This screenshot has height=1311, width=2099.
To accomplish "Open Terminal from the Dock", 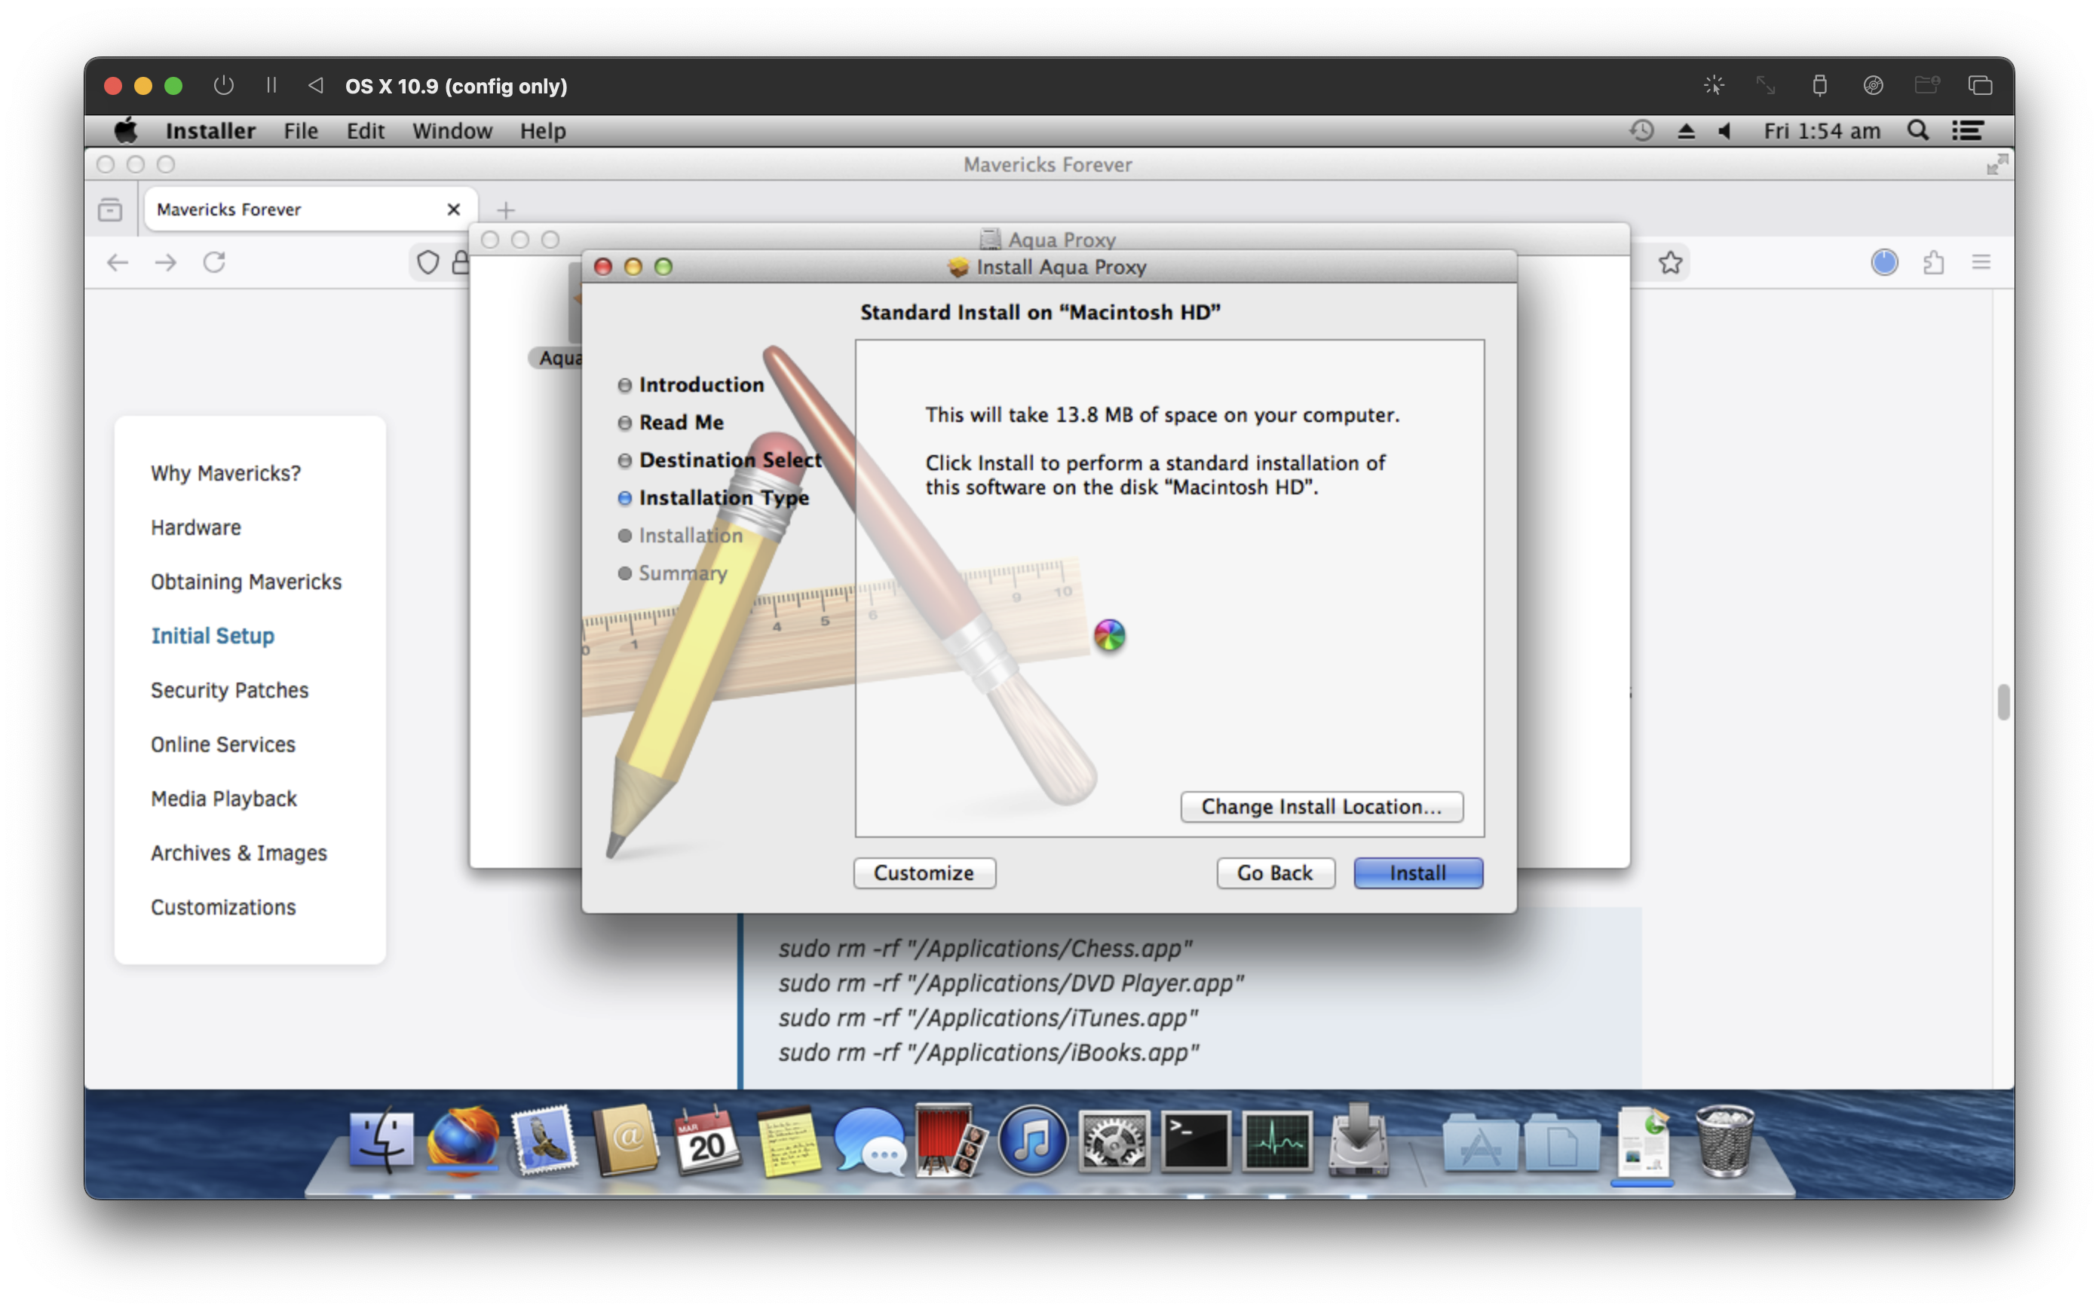I will pos(1196,1141).
